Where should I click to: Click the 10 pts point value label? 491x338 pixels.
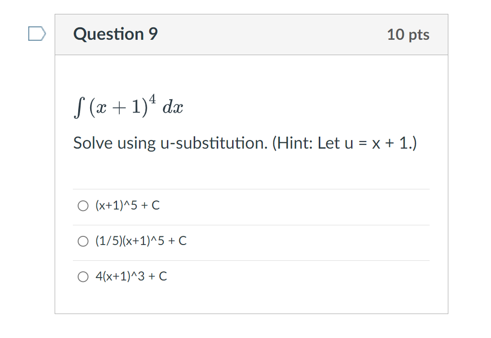click(x=409, y=35)
